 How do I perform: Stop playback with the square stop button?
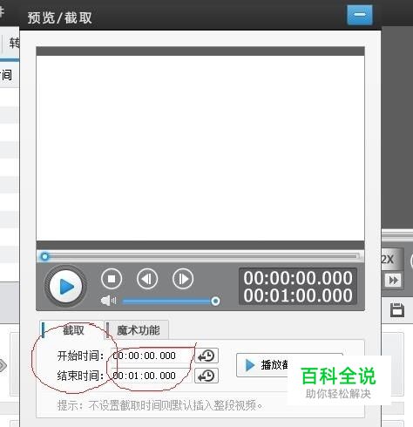[112, 279]
